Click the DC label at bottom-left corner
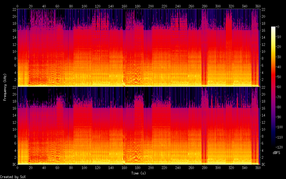 (x=13, y=165)
